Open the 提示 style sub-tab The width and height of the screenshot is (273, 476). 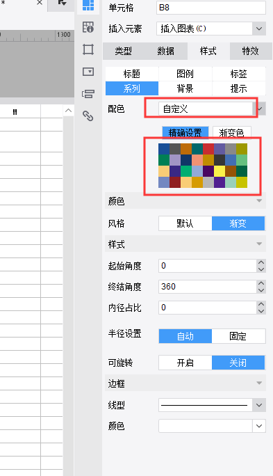click(239, 88)
